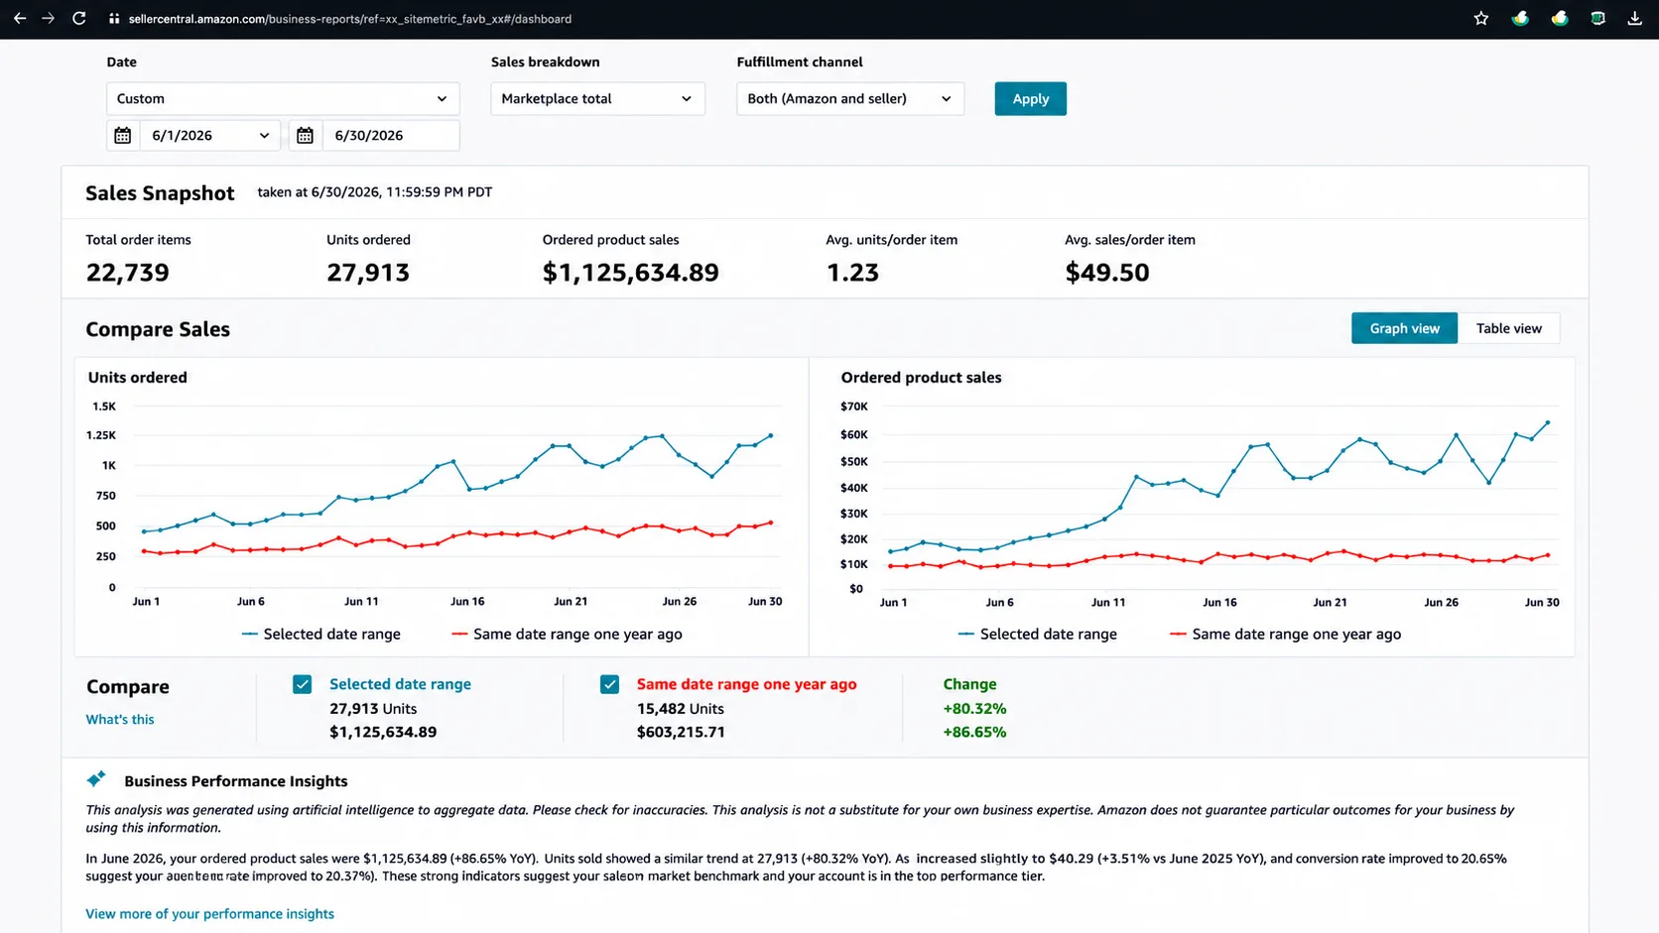Click the snapshot timestamp text
Viewport: 1659px width, 933px height.
pyautogui.click(x=375, y=192)
